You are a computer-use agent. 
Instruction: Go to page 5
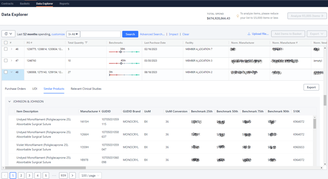[46, 176]
